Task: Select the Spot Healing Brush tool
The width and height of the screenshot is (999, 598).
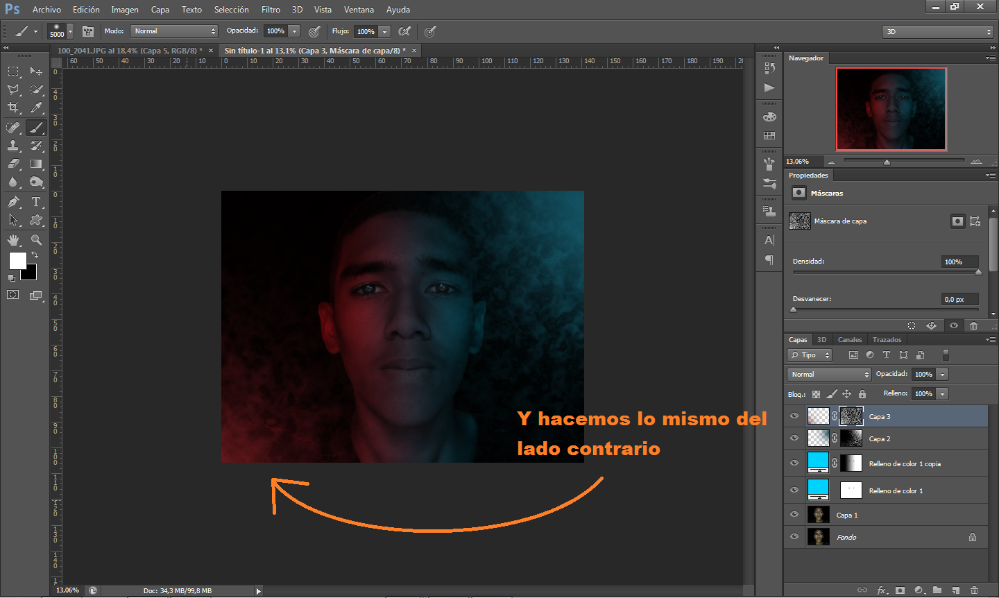Action: (x=13, y=128)
